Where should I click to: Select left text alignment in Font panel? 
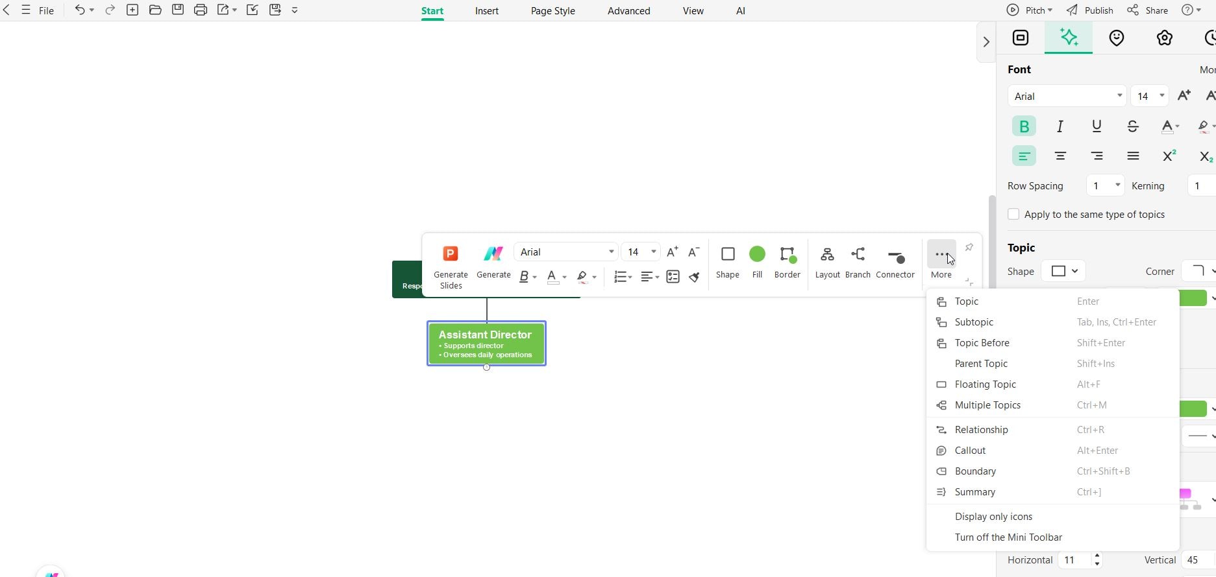pos(1024,156)
